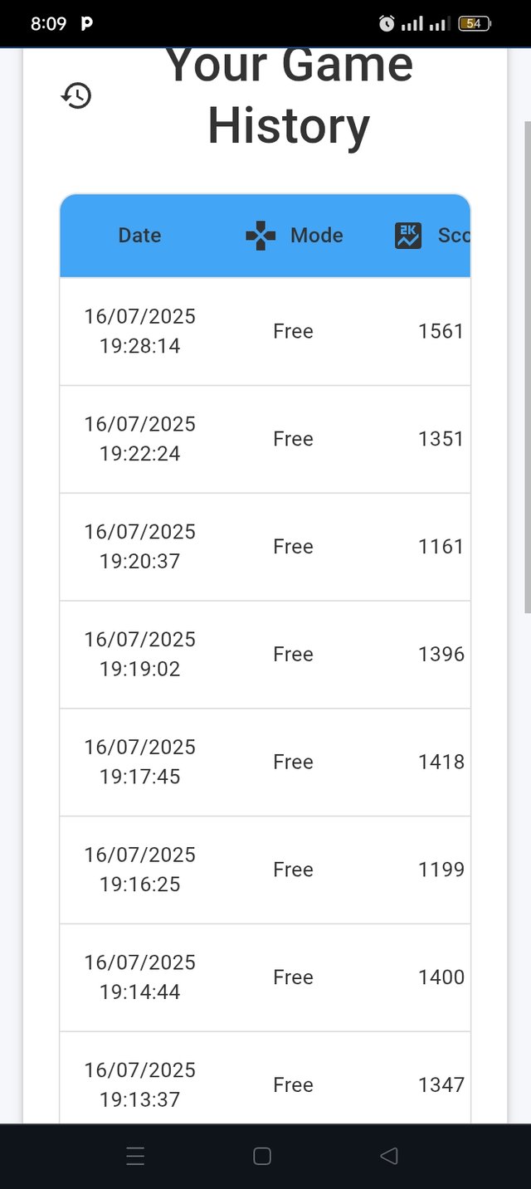This screenshot has width=531, height=1189.
Task: Tap the battery indicator showing 54
Action: (x=475, y=23)
